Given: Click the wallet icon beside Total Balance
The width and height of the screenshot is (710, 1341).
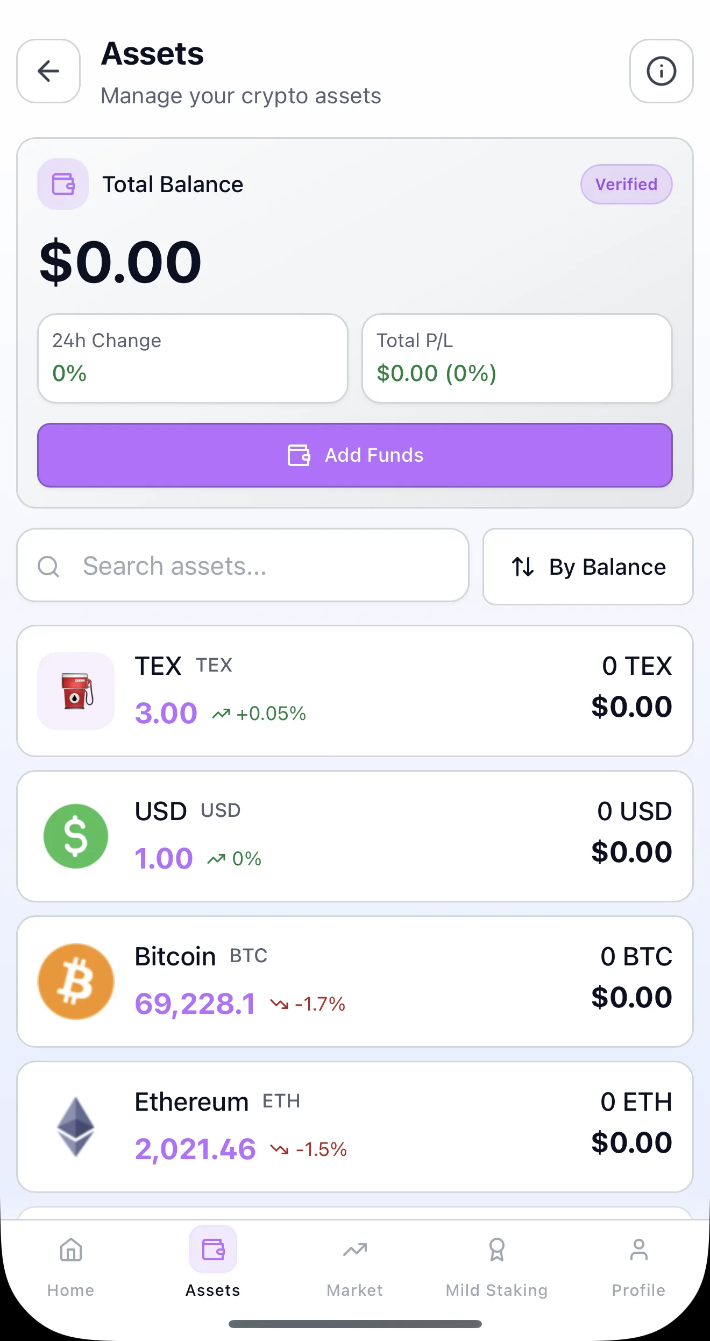Looking at the screenshot, I should [x=63, y=184].
